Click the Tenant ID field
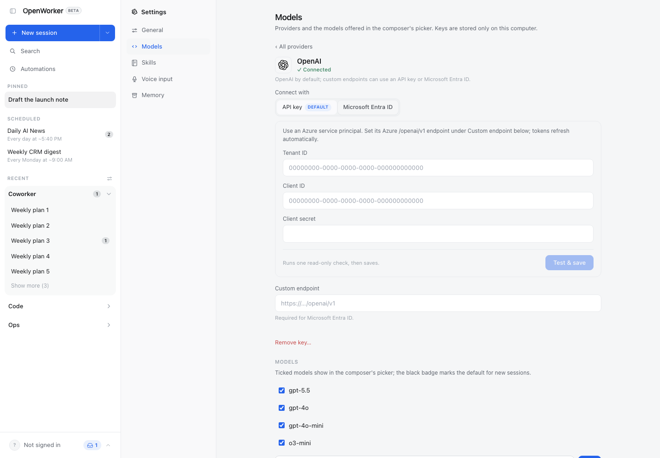The height and width of the screenshot is (458, 660). click(x=438, y=168)
